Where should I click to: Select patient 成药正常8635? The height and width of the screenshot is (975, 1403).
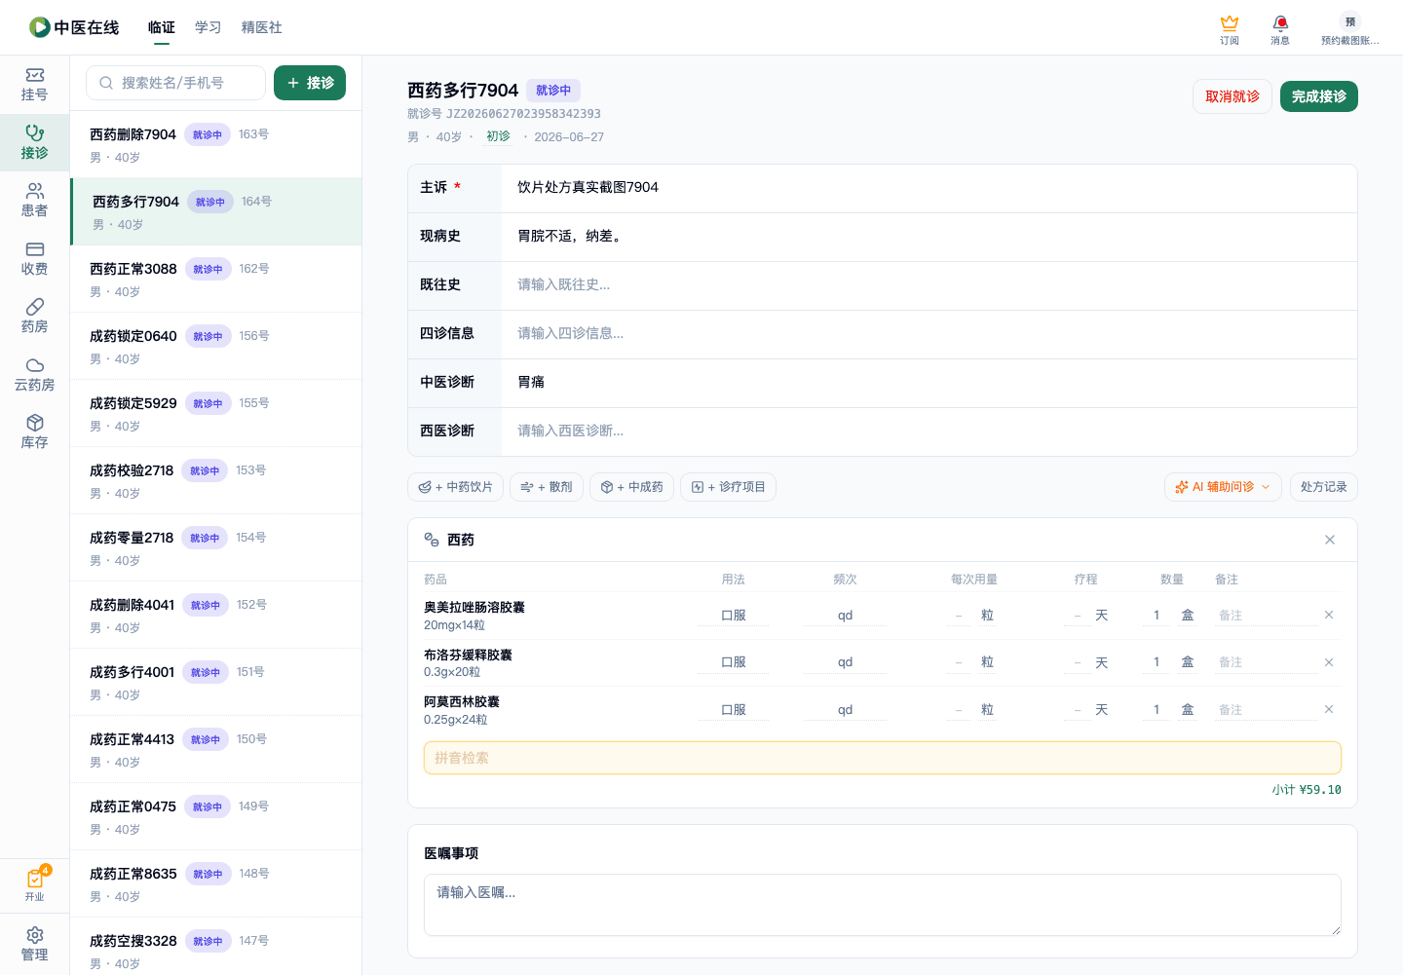point(215,883)
